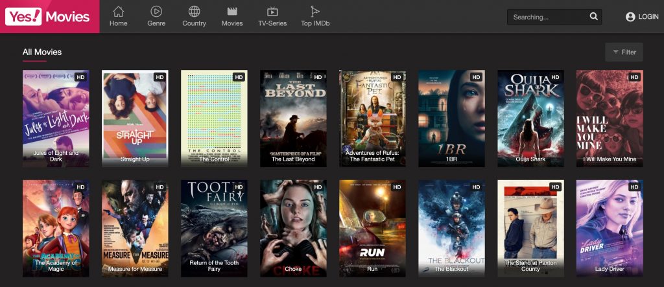Image resolution: width=664 pixels, height=287 pixels.
Task: Open the Run movie poster
Action: pyautogui.click(x=373, y=229)
